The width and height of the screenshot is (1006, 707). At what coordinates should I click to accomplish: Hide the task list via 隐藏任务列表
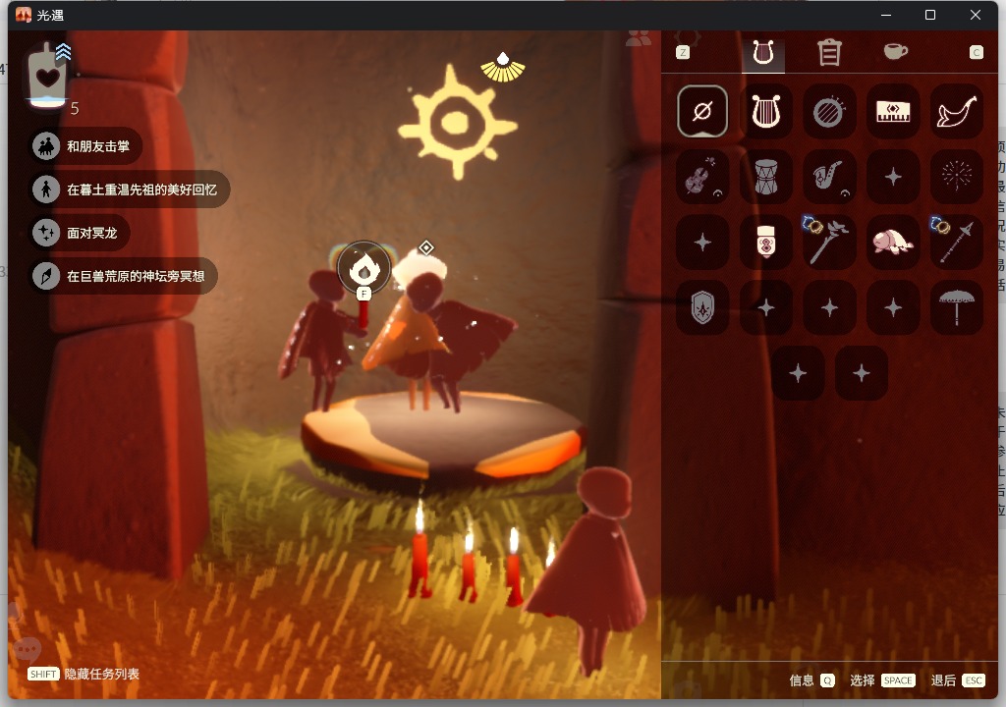(x=84, y=674)
